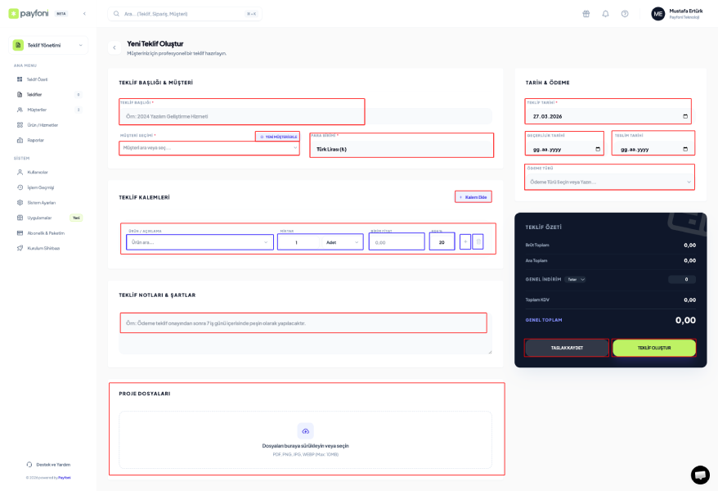Open the chat support bubble icon
Screen dimensions: 718x491
tap(700, 475)
